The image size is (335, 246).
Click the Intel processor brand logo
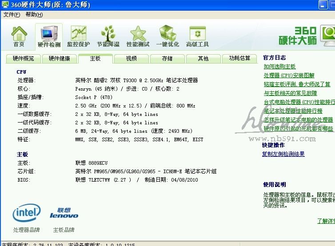[27, 213]
